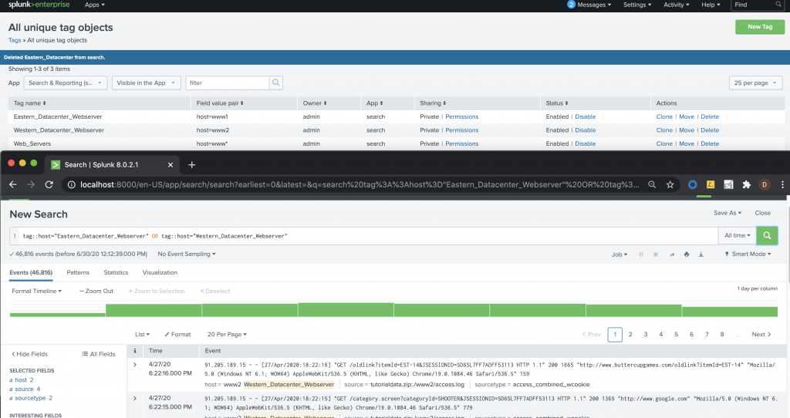Click in the tag filter input
This screenshot has height=418, width=790.
tap(228, 83)
